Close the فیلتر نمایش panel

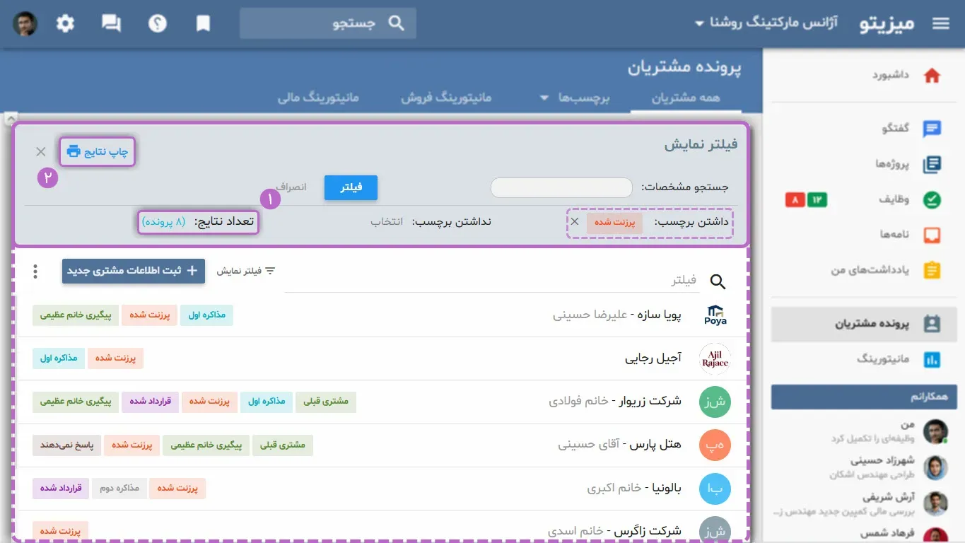(x=41, y=151)
